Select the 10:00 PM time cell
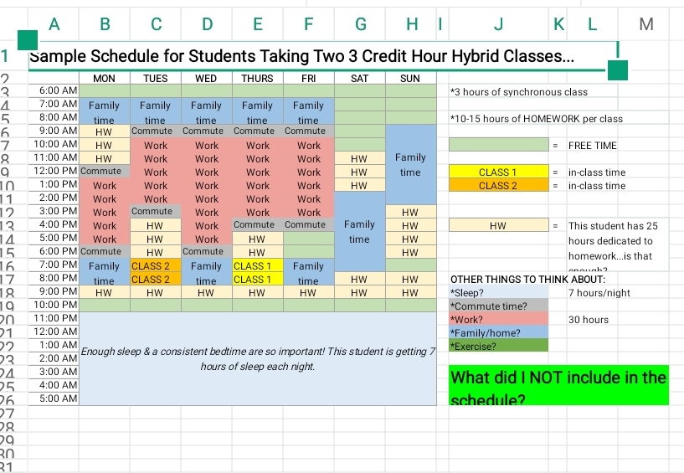The height and width of the screenshot is (473, 684). [54, 305]
